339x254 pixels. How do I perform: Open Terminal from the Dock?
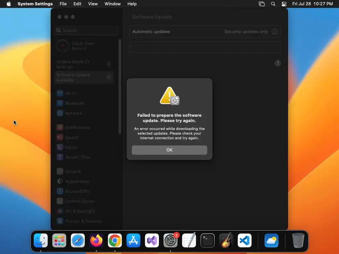(x=208, y=240)
